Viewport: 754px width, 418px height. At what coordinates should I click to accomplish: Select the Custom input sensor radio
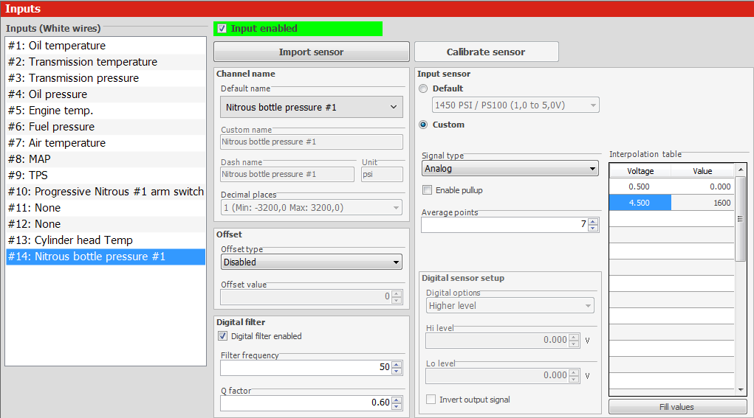click(x=423, y=125)
